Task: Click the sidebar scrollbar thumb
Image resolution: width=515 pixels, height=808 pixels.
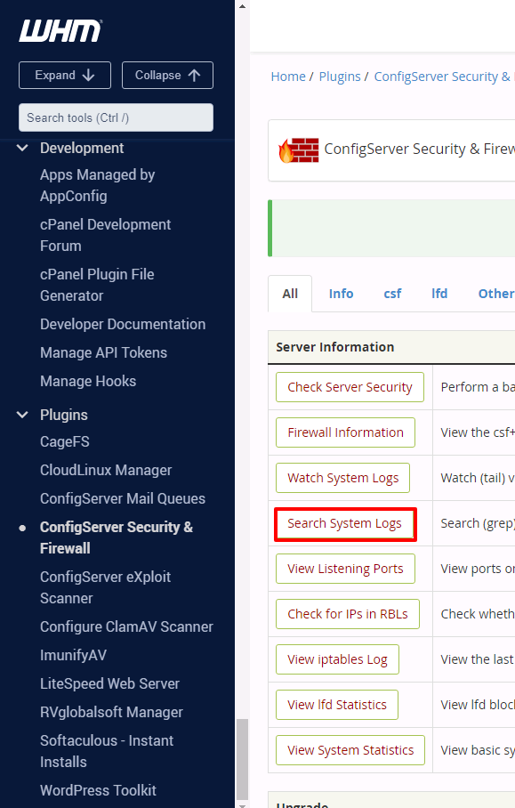Action: pyautogui.click(x=242, y=758)
